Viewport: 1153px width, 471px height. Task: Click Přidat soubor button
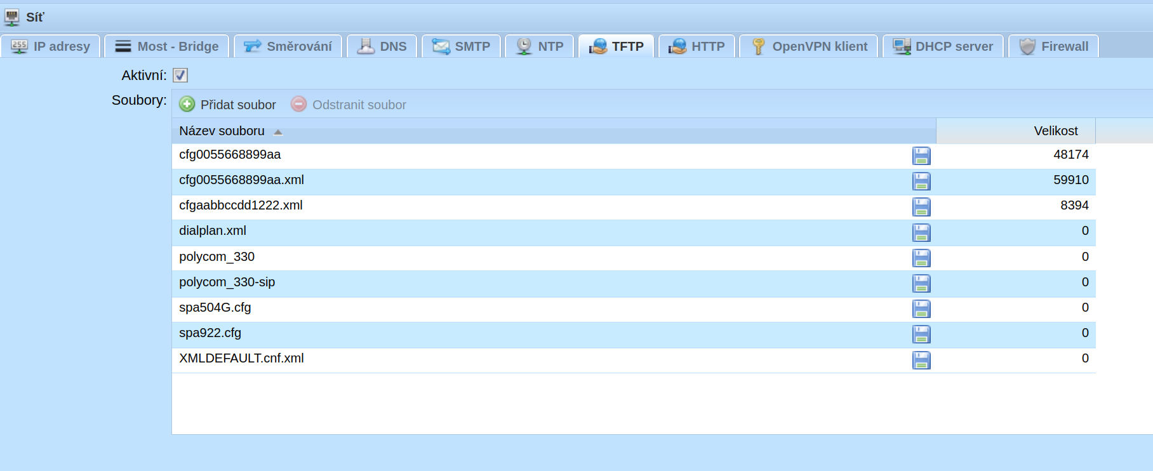point(228,104)
